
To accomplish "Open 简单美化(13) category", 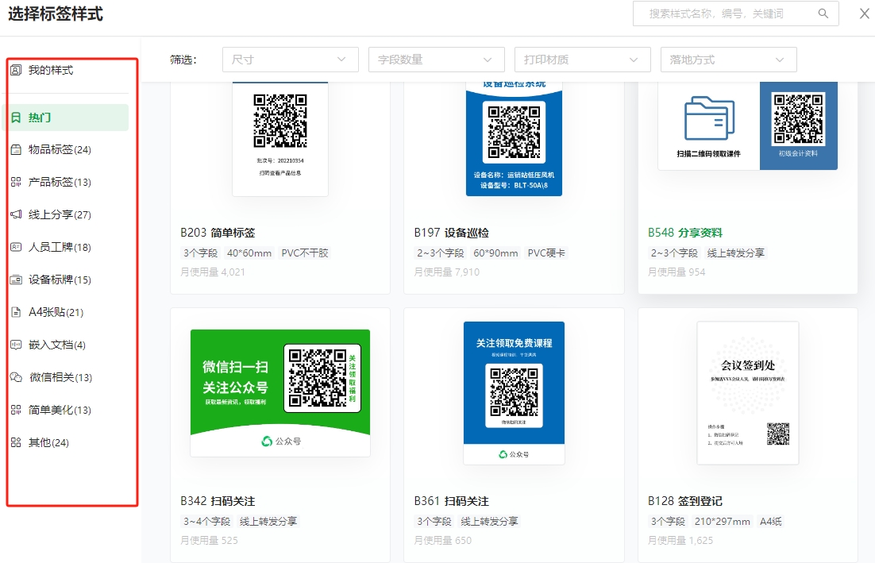I will pos(60,410).
